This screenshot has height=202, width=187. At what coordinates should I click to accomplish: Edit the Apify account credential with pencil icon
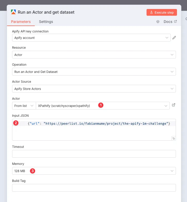[174, 38]
